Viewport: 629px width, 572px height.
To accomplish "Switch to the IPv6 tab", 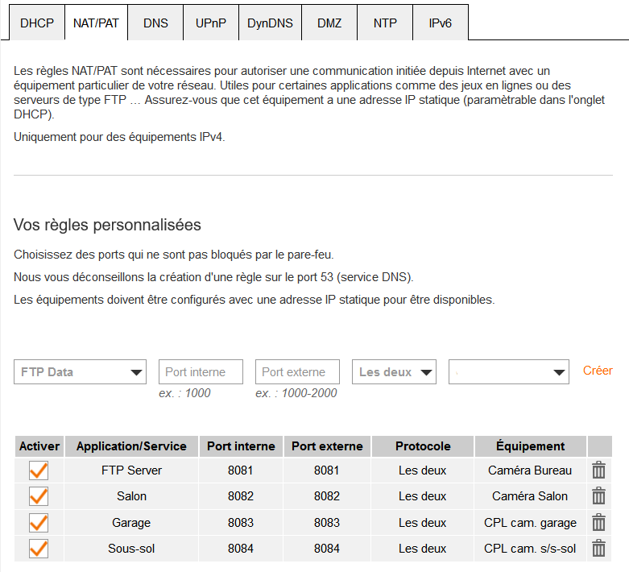I will coord(441,23).
